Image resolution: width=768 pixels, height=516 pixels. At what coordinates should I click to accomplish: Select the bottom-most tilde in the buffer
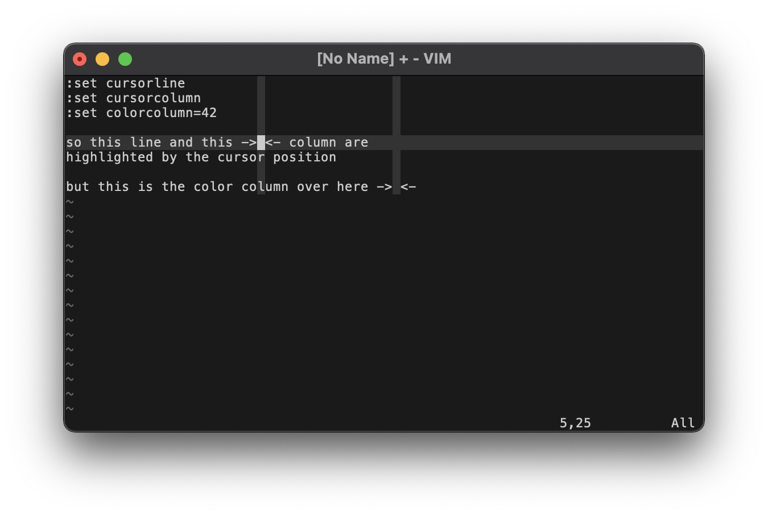[x=69, y=408]
